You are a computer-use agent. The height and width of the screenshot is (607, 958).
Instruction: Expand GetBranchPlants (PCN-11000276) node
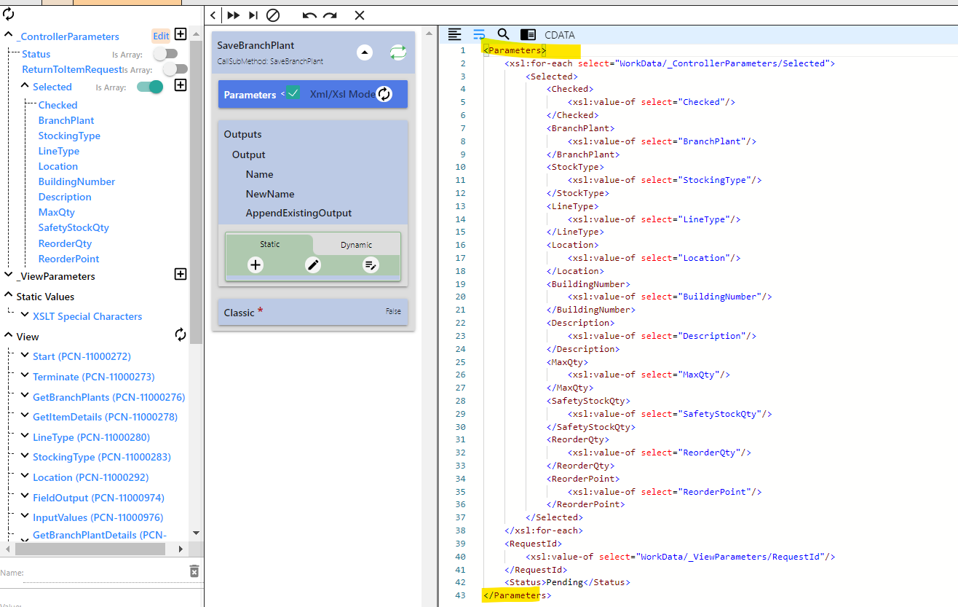25,396
